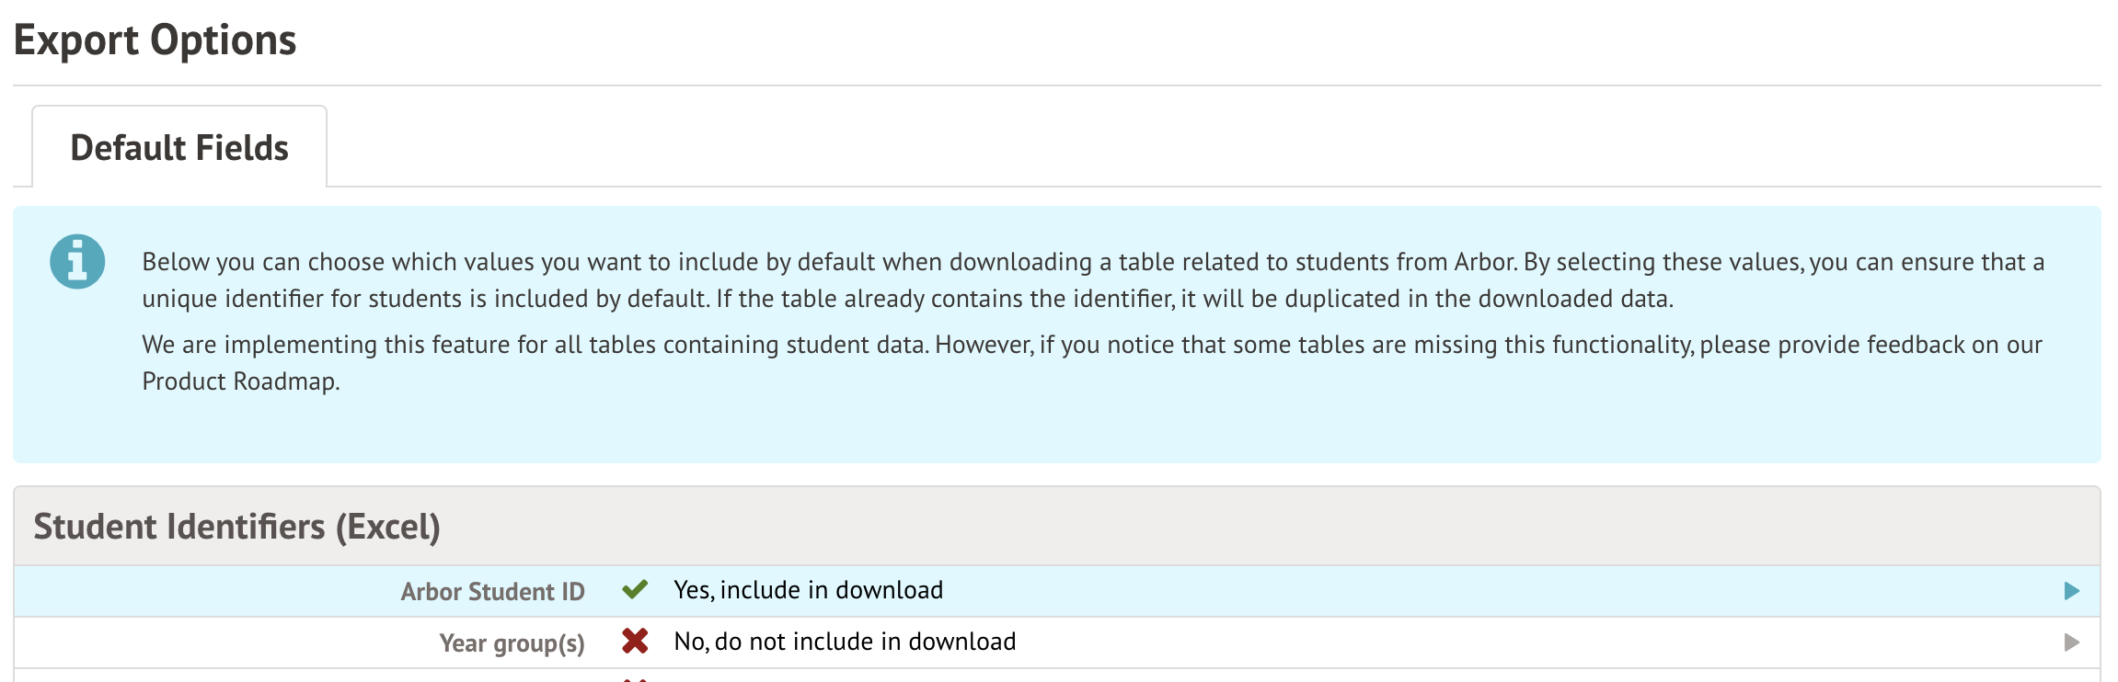2118x682 pixels.
Task: Click the partially visible red cross in third row
Action: click(635, 678)
